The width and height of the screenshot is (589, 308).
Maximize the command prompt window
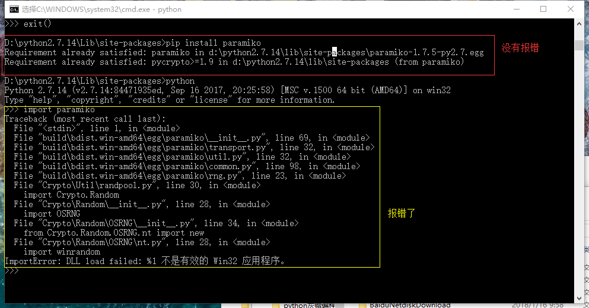[x=543, y=9]
